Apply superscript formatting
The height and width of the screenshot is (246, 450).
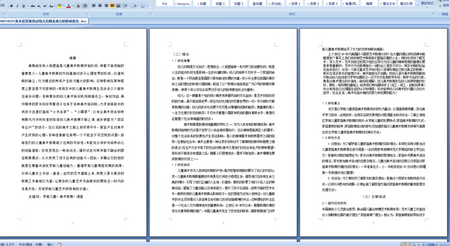[x=45, y=6]
